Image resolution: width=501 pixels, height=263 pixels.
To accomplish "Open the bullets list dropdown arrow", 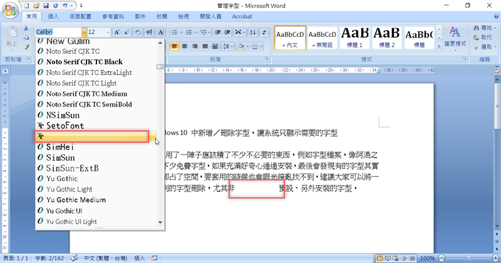I will pyautogui.click(x=182, y=33).
